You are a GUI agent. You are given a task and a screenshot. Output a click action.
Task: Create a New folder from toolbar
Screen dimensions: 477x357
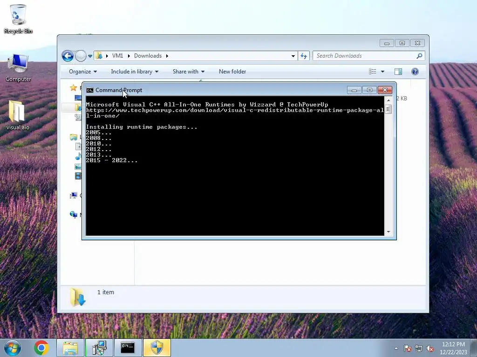click(x=232, y=71)
